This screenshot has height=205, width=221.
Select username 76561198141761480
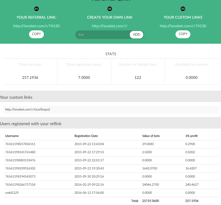(20, 152)
